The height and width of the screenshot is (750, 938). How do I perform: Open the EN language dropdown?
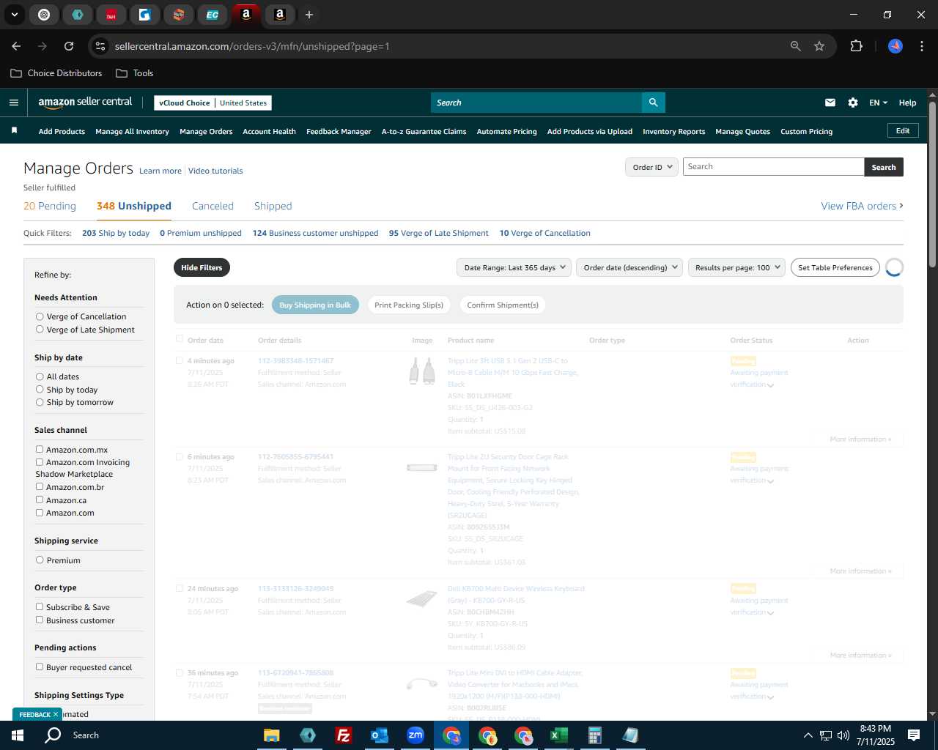click(x=878, y=103)
